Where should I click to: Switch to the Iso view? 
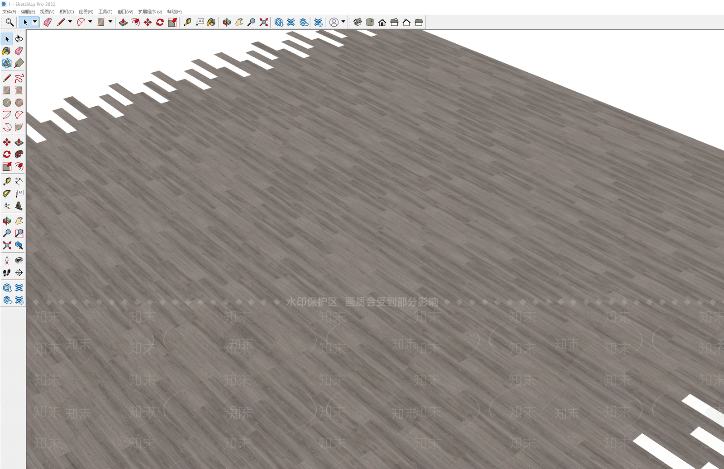tap(357, 22)
